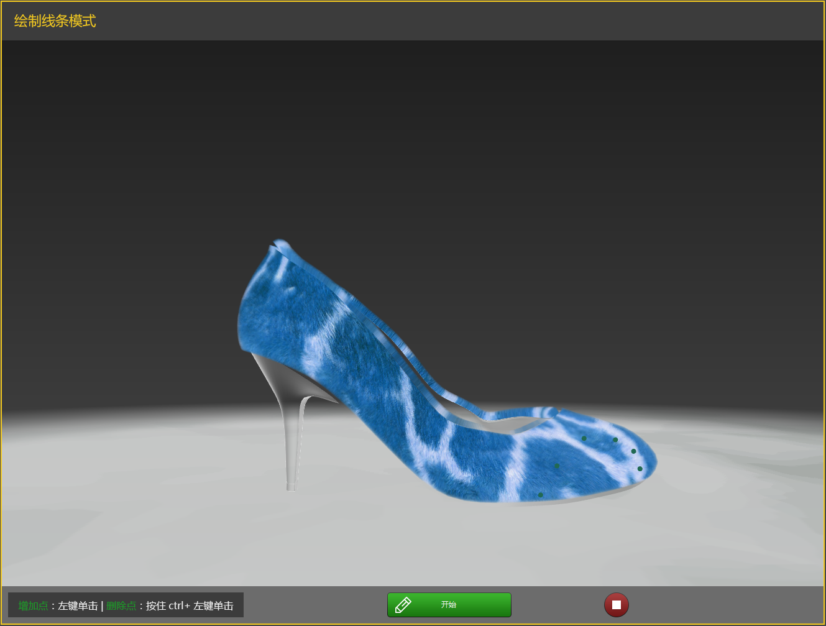This screenshot has width=826, height=626.
Task: Click the 左键单击 instruction text
Action: coord(78,605)
